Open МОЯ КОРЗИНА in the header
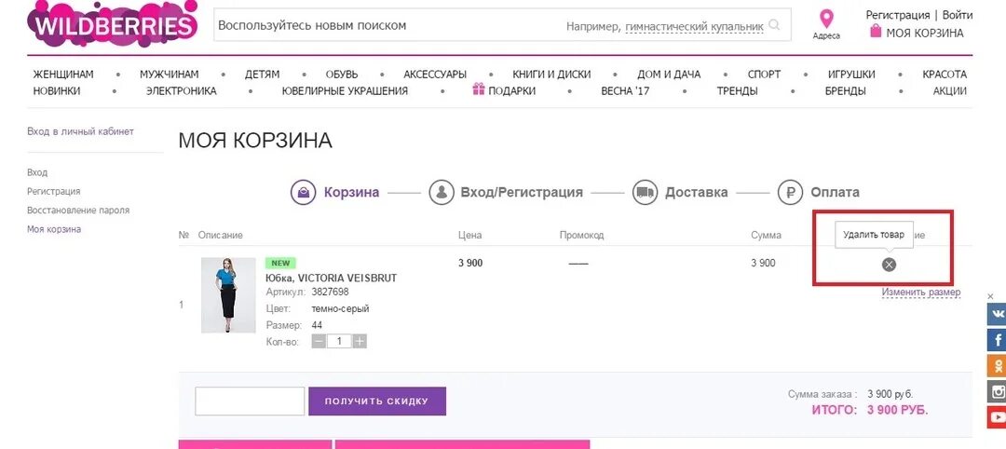The width and height of the screenshot is (1006, 449). click(925, 33)
